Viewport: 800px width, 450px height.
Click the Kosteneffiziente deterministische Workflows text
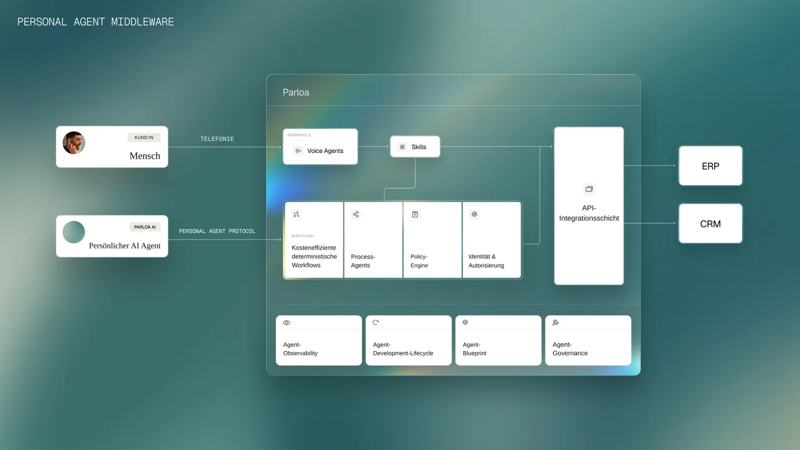point(314,256)
